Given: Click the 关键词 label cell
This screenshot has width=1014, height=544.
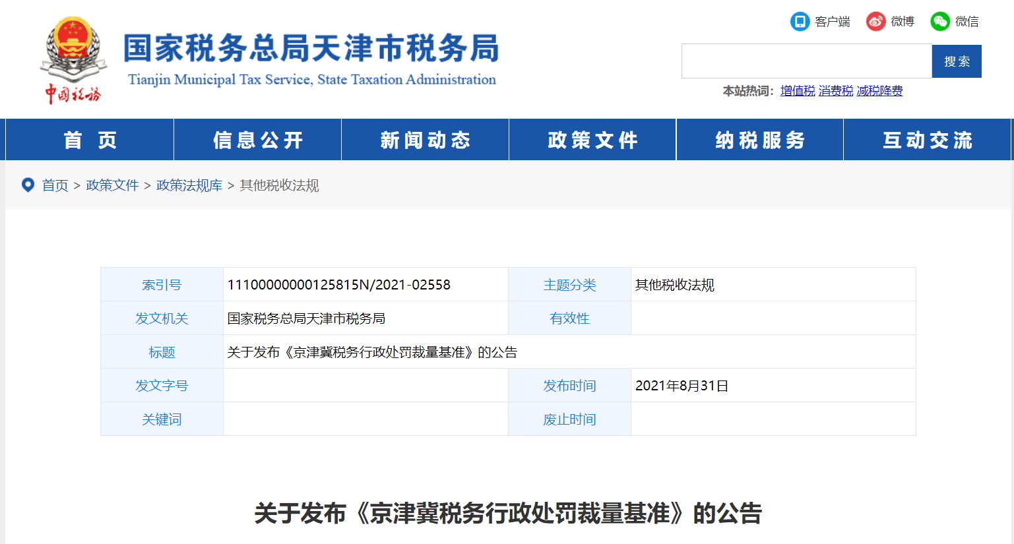Looking at the screenshot, I should [162, 419].
